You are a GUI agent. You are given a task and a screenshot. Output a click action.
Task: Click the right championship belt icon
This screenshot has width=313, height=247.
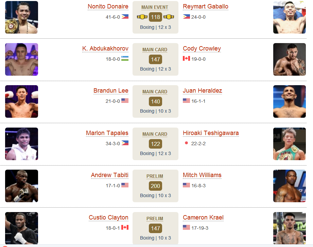169,17
